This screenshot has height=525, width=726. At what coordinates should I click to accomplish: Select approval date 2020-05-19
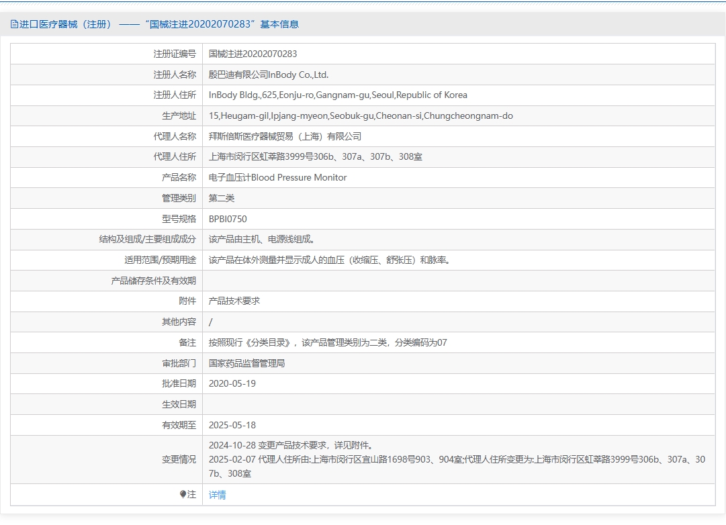pyautogui.click(x=232, y=383)
